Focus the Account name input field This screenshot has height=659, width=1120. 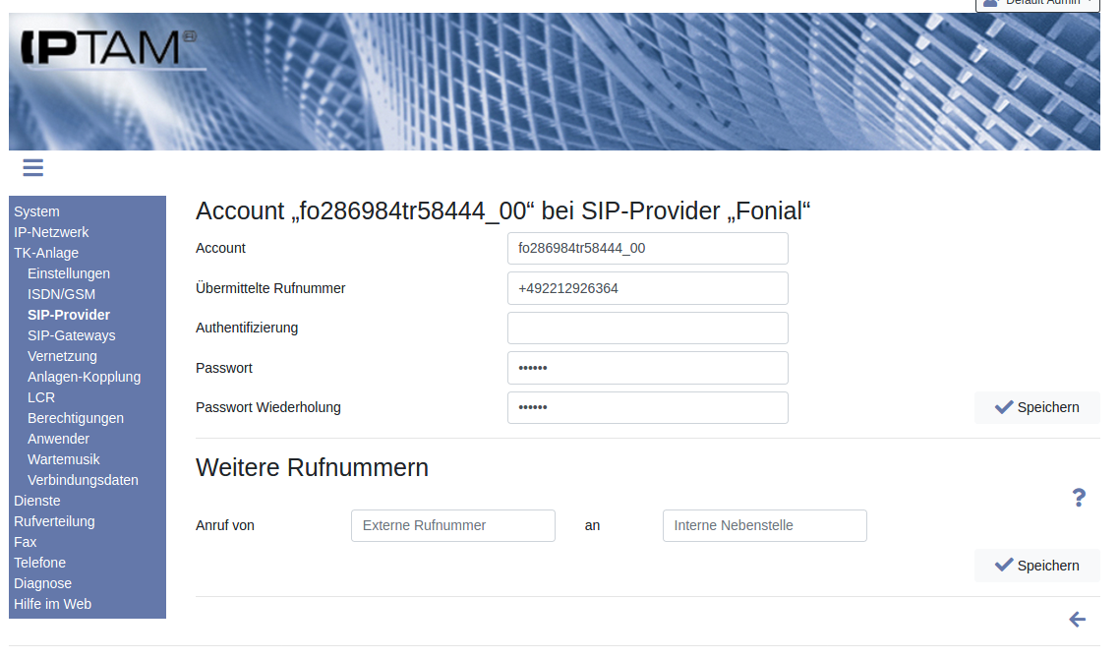click(647, 249)
